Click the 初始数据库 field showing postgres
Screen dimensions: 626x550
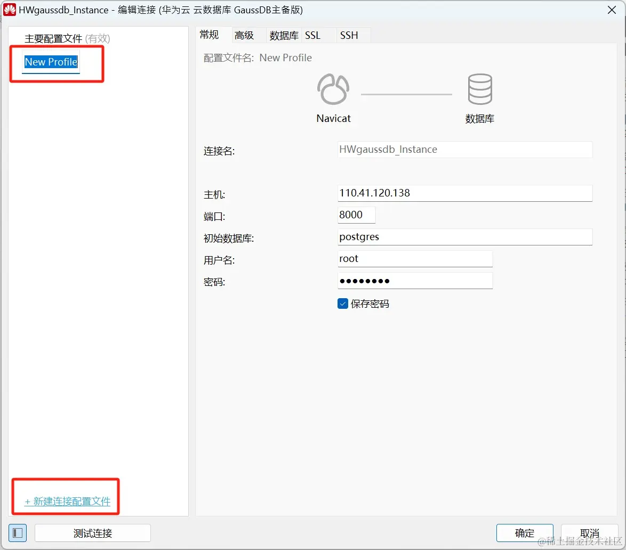pos(465,237)
